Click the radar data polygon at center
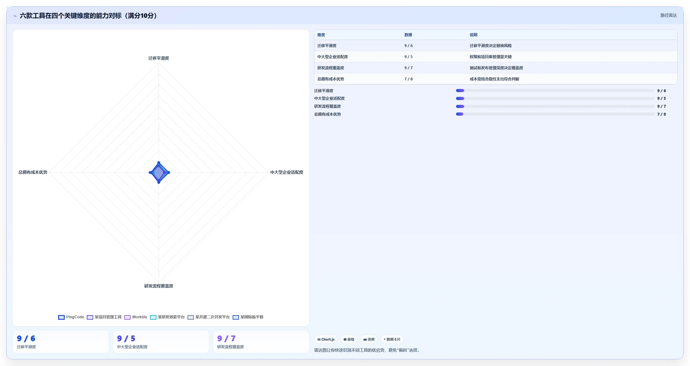The image size is (690, 366). click(159, 173)
